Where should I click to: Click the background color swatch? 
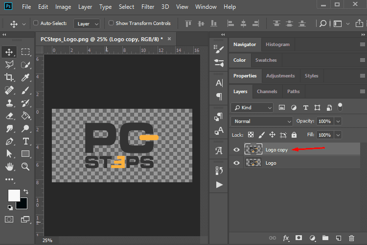(24, 205)
